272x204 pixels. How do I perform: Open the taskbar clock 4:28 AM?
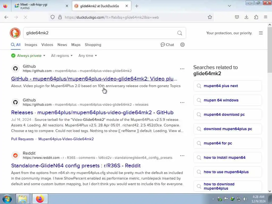[x=258, y=199]
